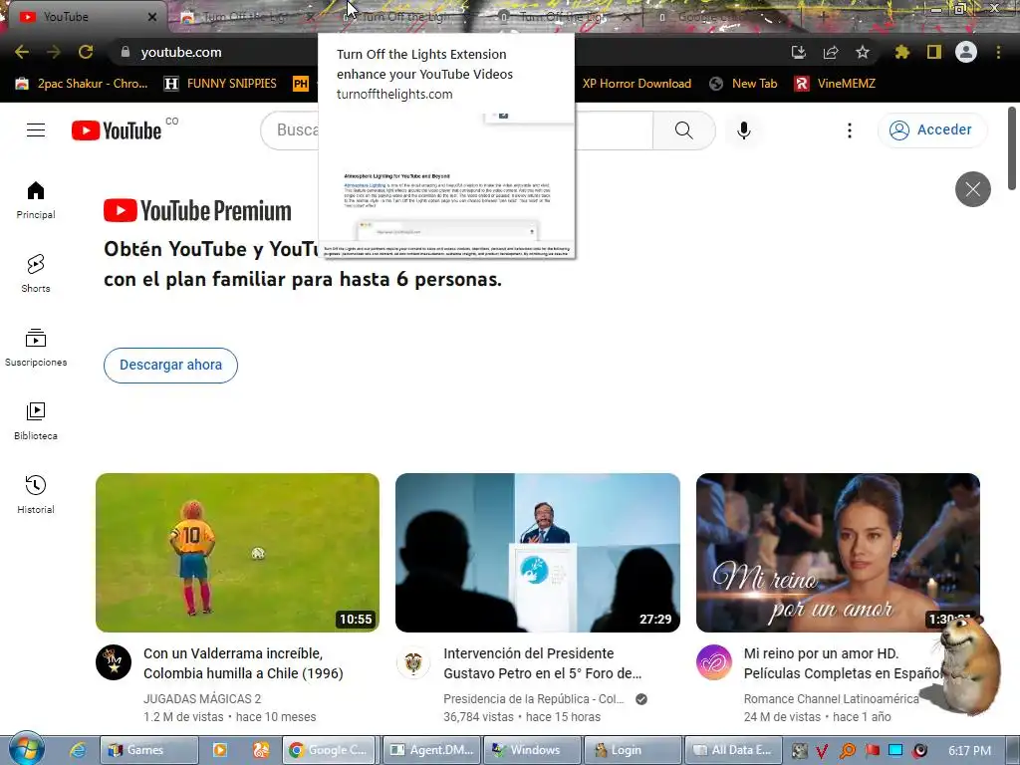This screenshot has width=1020, height=765.
Task: Click the taskbar clock showing 6:17 PM
Action: click(x=969, y=751)
